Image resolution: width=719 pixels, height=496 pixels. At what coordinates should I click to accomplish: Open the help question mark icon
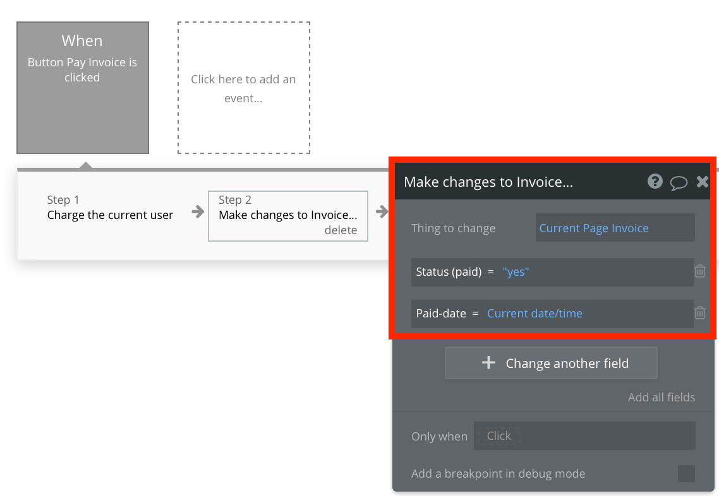pyautogui.click(x=655, y=182)
